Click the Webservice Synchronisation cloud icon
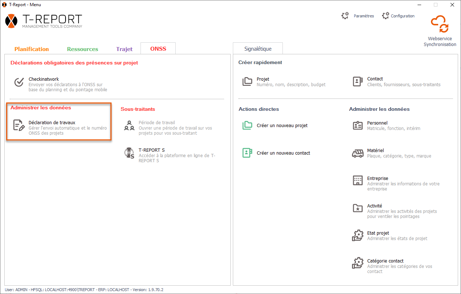The height and width of the screenshot is (294, 461). click(440, 25)
